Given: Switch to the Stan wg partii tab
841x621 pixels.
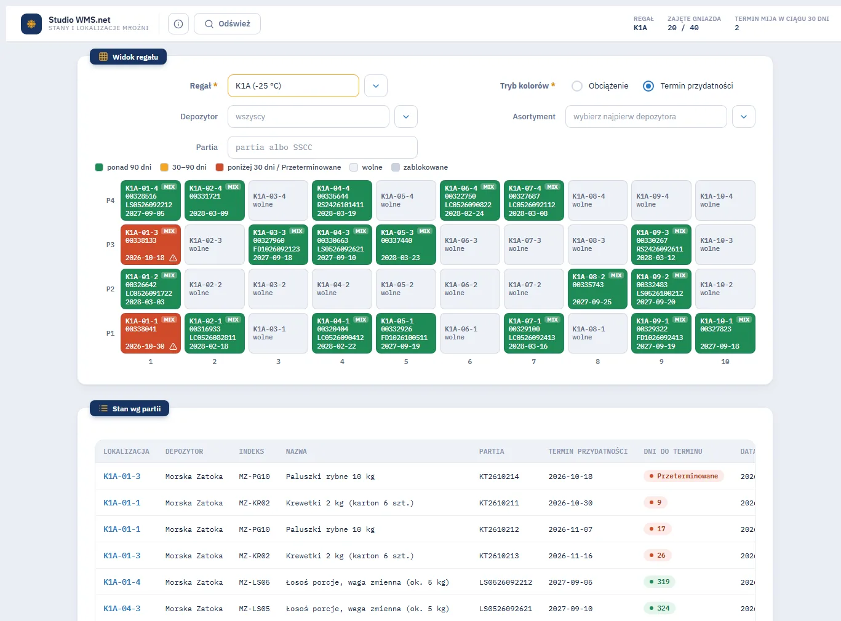Looking at the screenshot, I should click(130, 409).
